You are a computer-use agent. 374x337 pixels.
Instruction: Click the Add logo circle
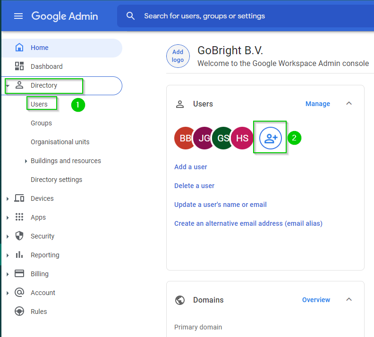[178, 56]
